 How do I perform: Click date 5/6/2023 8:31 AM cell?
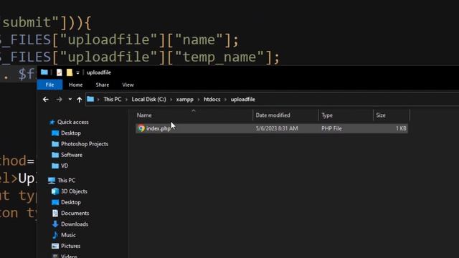(277, 128)
